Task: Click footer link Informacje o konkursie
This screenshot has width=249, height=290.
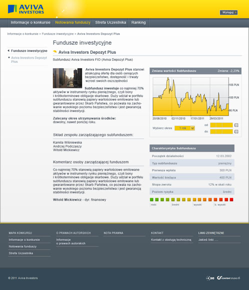Action: point(24,240)
